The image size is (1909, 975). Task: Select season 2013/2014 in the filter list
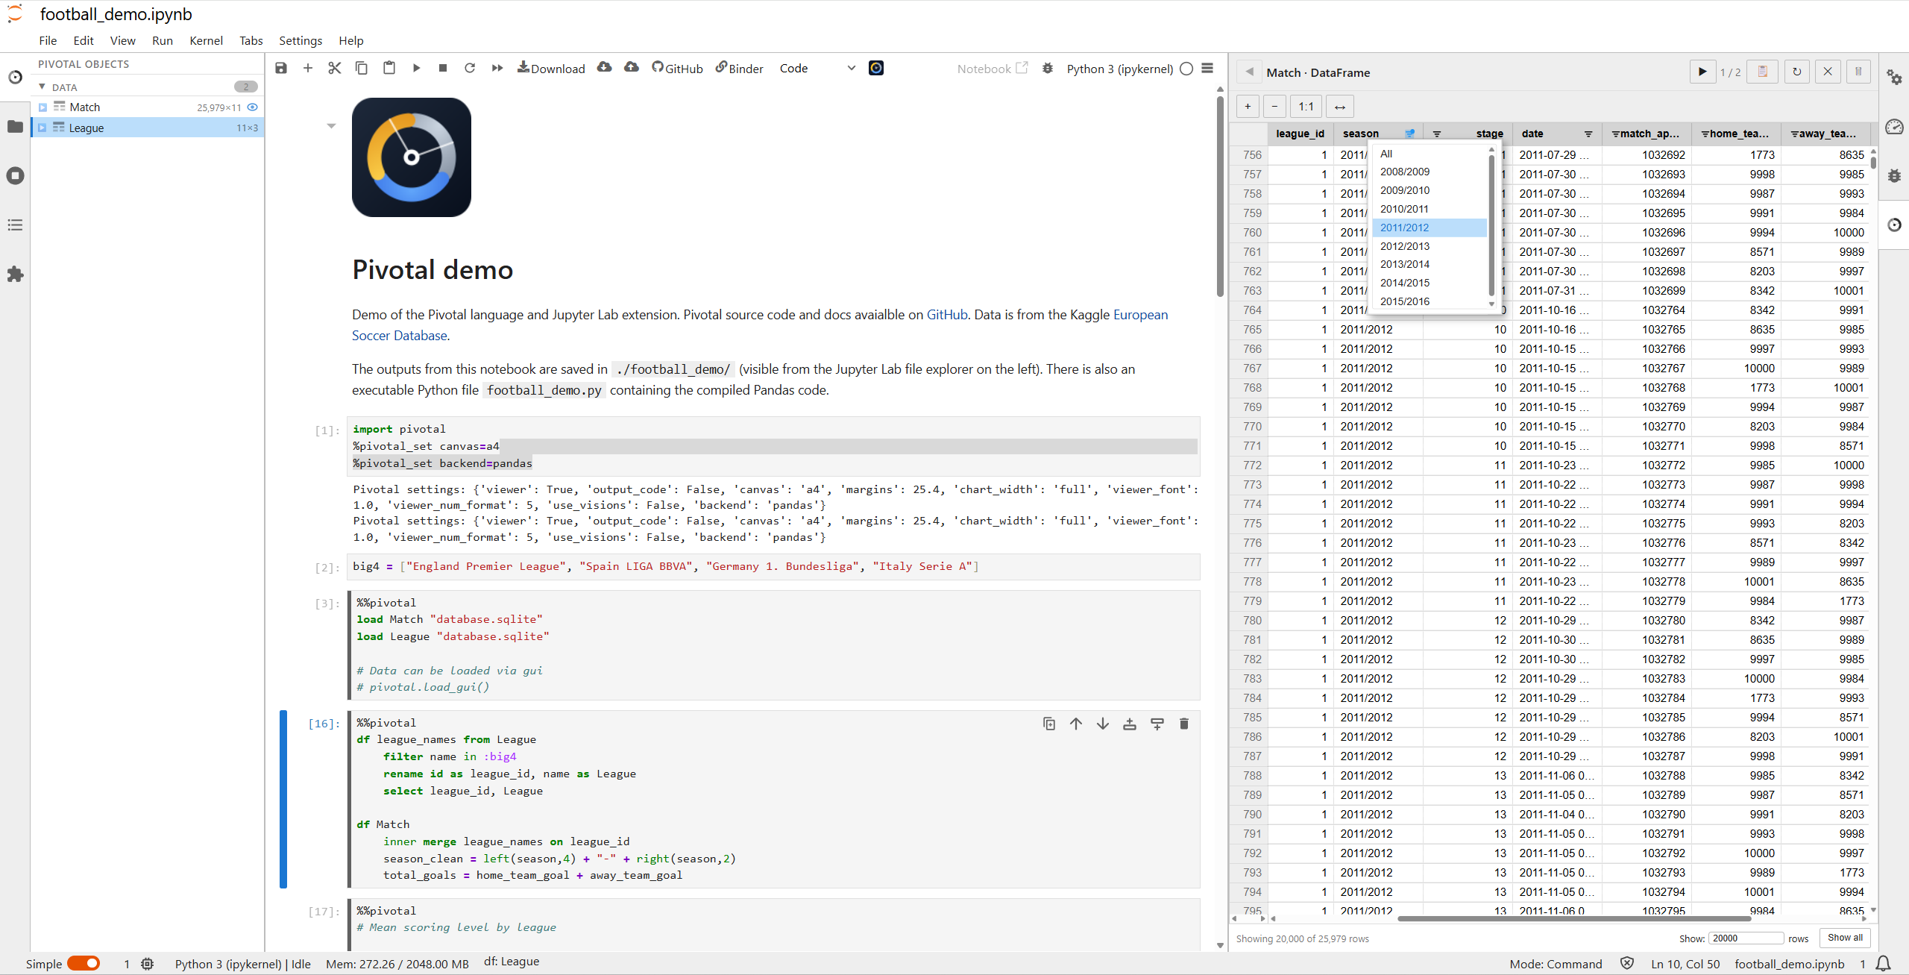1430,264
